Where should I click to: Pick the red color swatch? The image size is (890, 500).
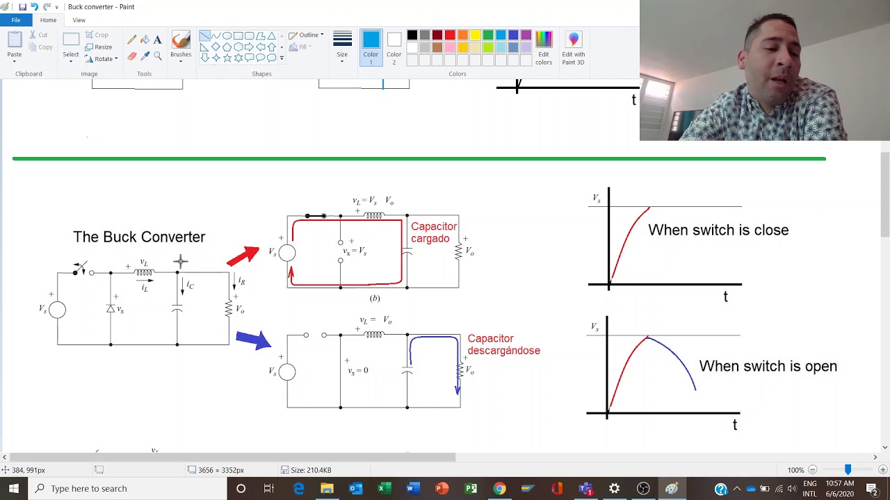click(x=450, y=35)
